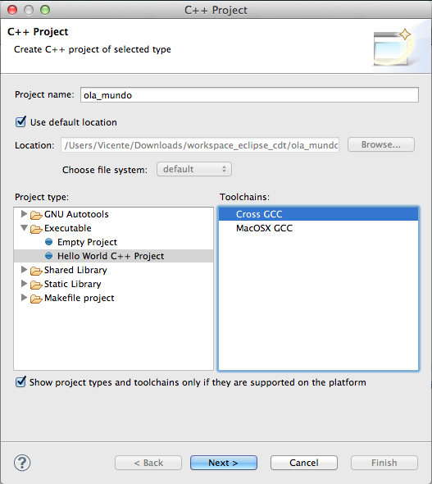Click the Empty Project template icon
Image resolution: width=432 pixels, height=484 pixels.
[48, 242]
